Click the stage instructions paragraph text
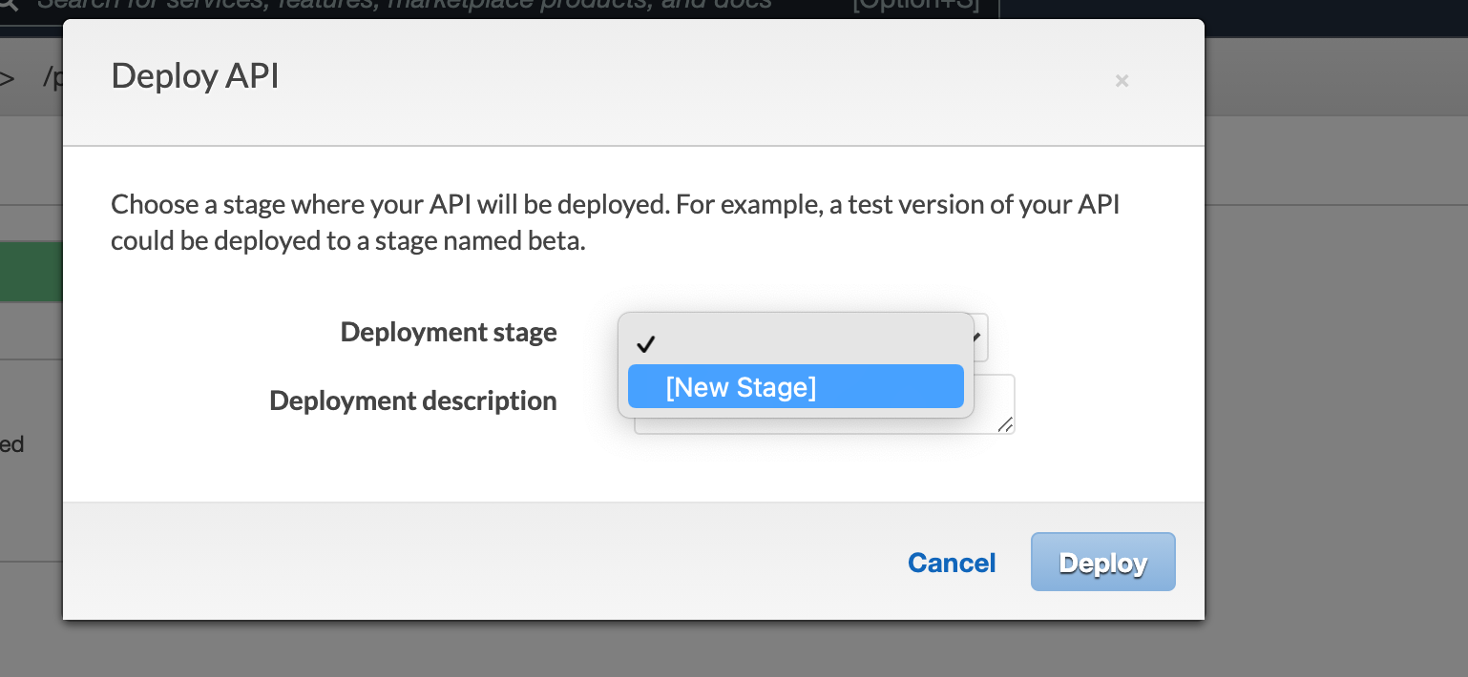 [615, 223]
